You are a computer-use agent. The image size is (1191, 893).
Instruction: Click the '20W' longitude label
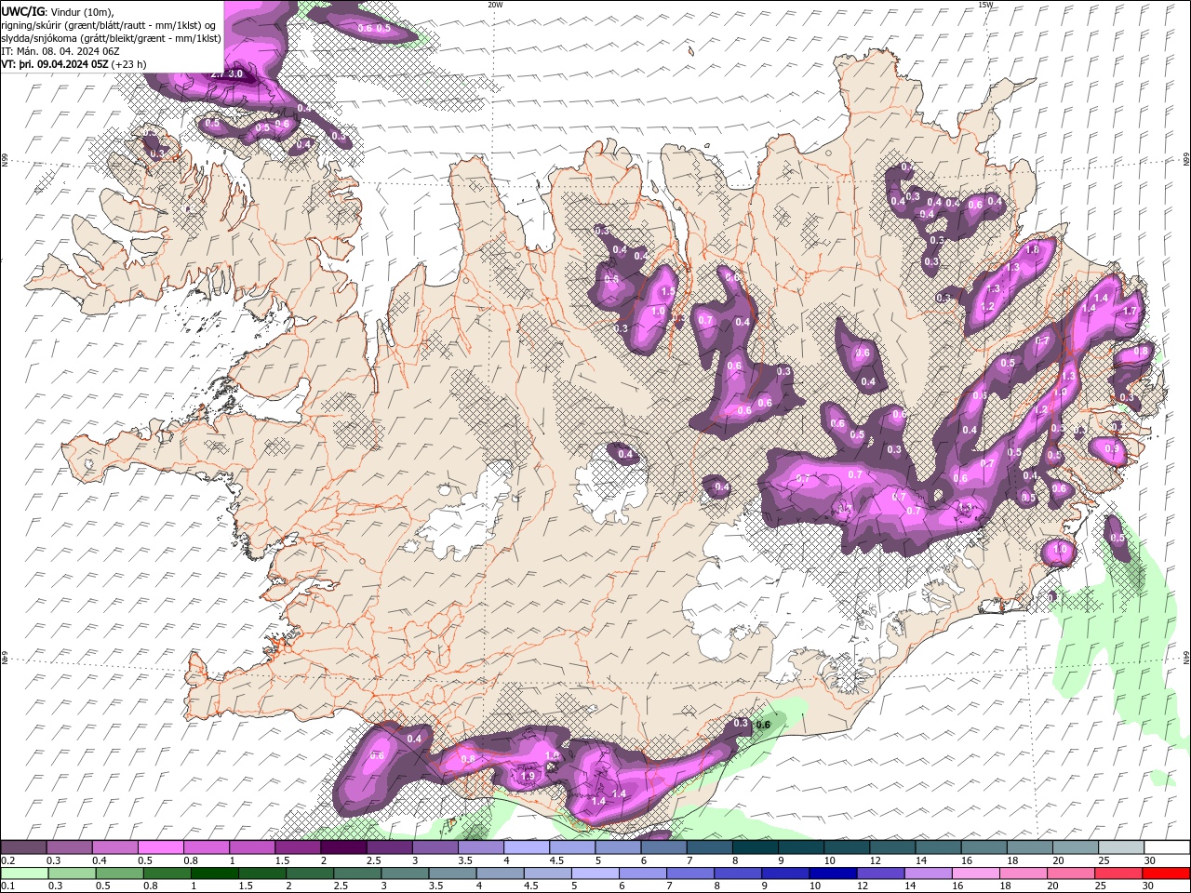[495, 5]
